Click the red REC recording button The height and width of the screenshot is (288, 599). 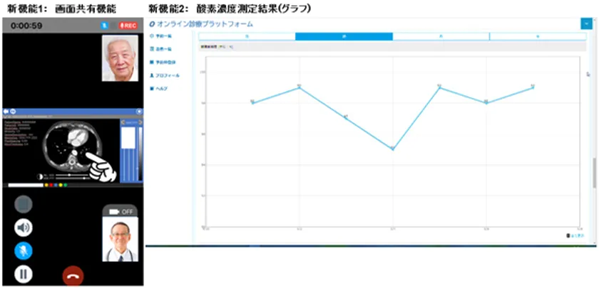[128, 26]
